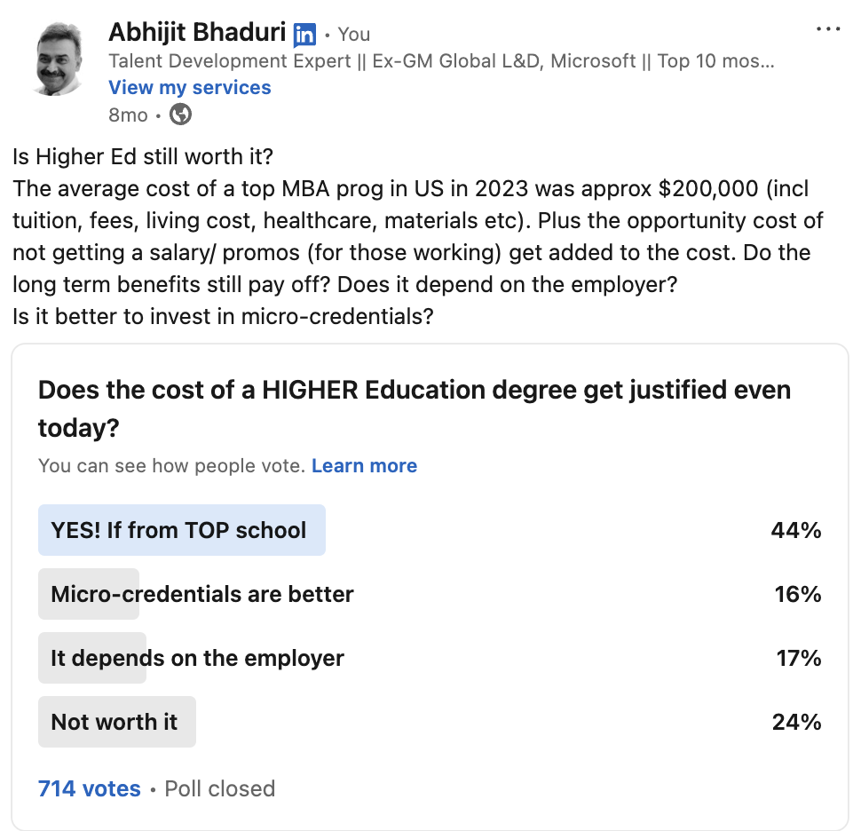
Task: Click the View my services link
Action: (189, 88)
